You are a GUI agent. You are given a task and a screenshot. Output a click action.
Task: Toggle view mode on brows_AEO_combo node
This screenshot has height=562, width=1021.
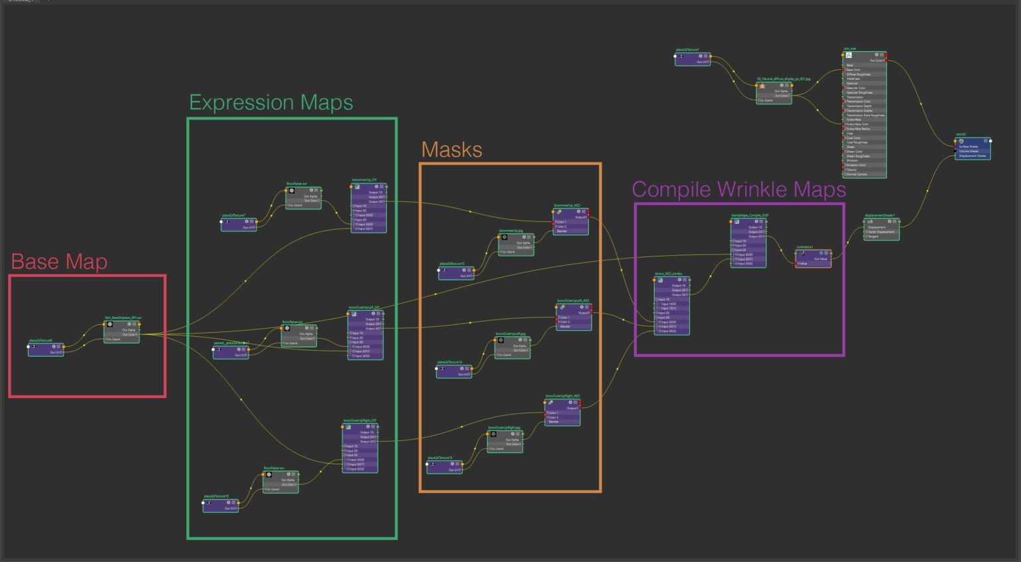pos(685,280)
